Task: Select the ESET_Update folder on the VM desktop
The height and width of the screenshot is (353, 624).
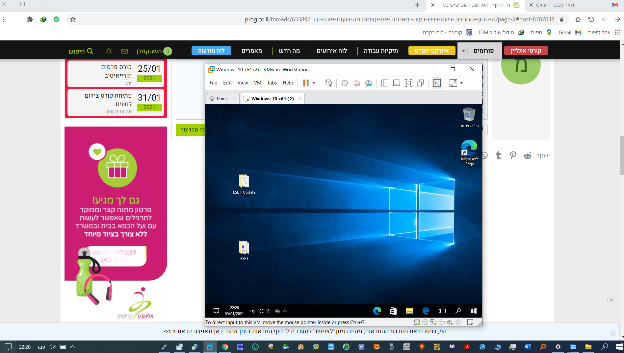Action: point(244,184)
